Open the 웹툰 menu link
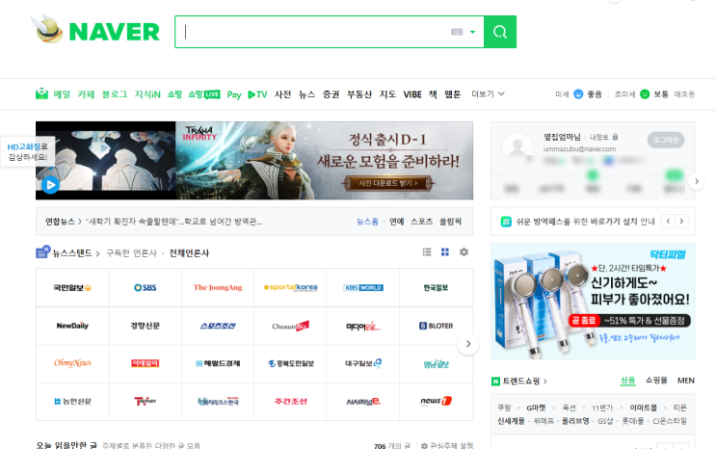Screen dimensions: 716x449 click(453, 94)
